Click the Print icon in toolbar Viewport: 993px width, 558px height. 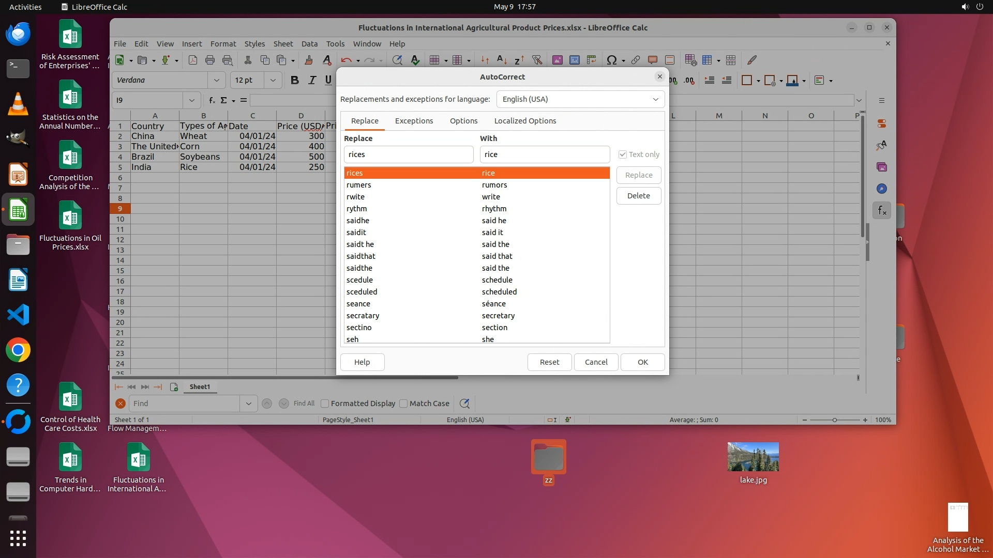point(210,60)
